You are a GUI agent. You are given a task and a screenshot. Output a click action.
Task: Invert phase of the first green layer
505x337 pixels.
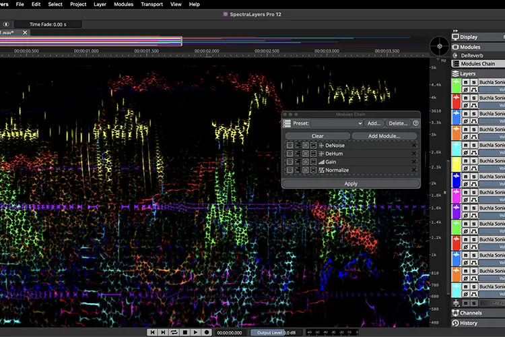(x=465, y=90)
